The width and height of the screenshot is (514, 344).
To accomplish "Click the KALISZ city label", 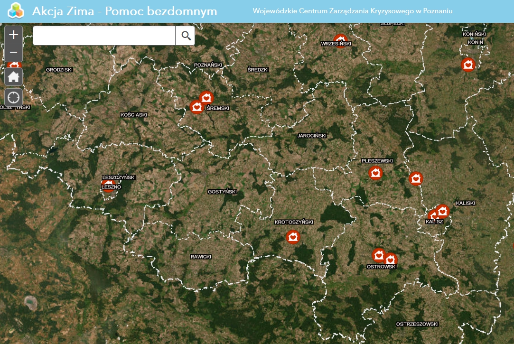I will click(434, 222).
